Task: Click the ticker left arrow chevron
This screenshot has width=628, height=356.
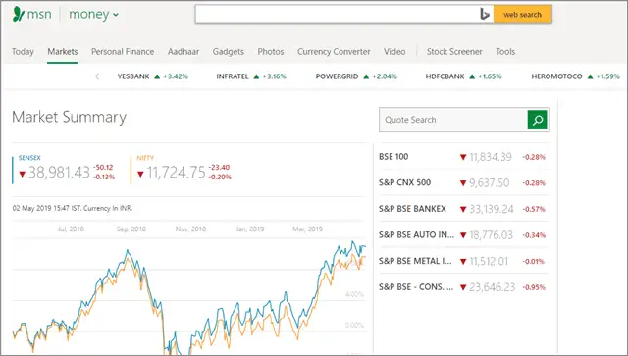Action: 97,76
